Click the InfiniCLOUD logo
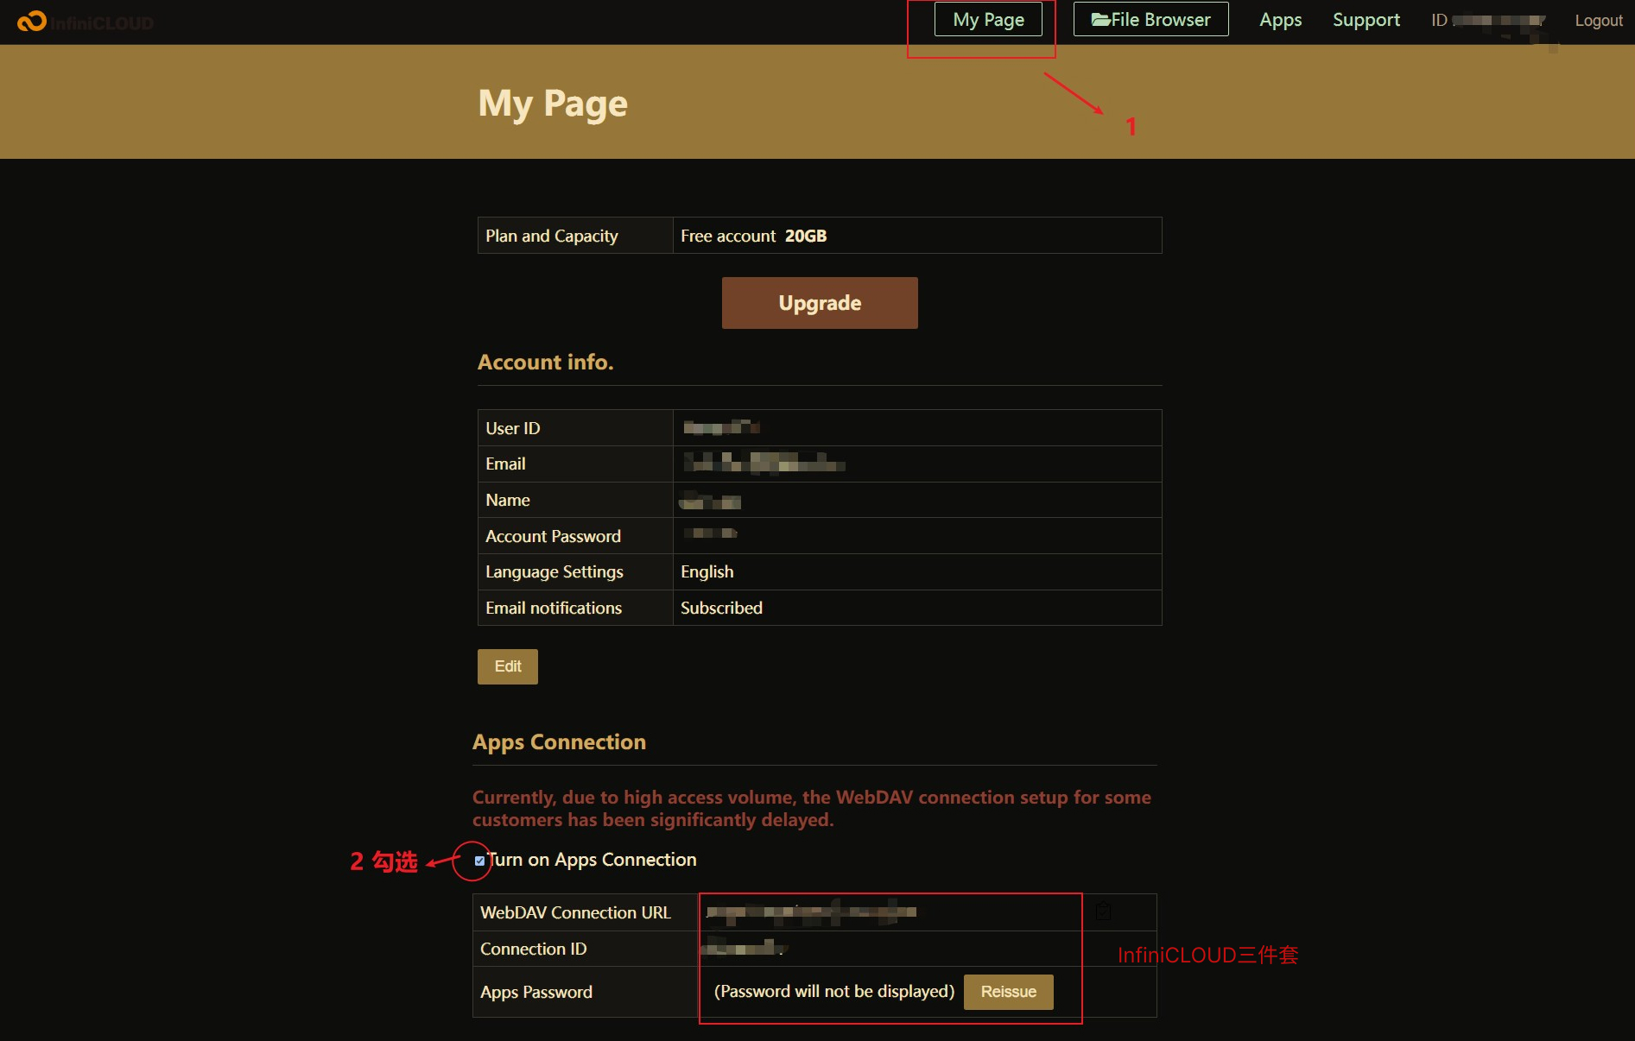 86,22
